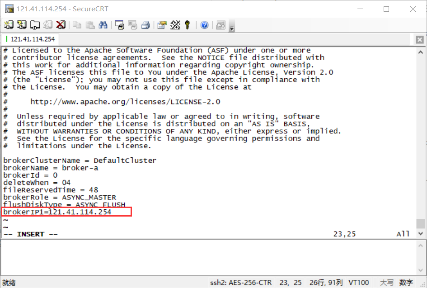Open Global Options tools icon
The image size is (427, 288).
(175, 25)
